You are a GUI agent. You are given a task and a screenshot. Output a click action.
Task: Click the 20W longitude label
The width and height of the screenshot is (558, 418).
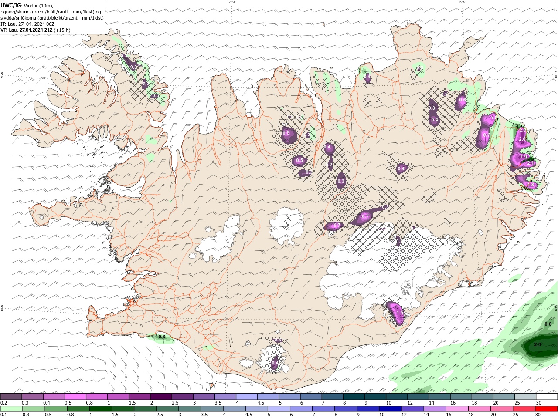pos(232,2)
